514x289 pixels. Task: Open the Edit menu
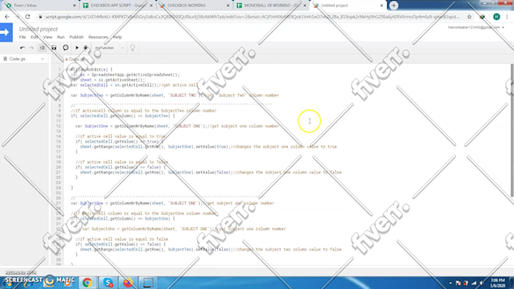click(x=35, y=37)
